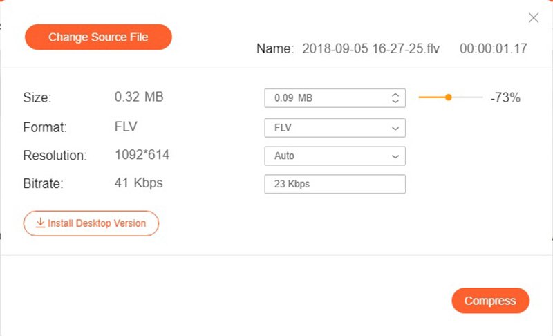Screen dimensions: 553x336
Task: Decrease output size with the down arrow
Action: click(x=395, y=101)
